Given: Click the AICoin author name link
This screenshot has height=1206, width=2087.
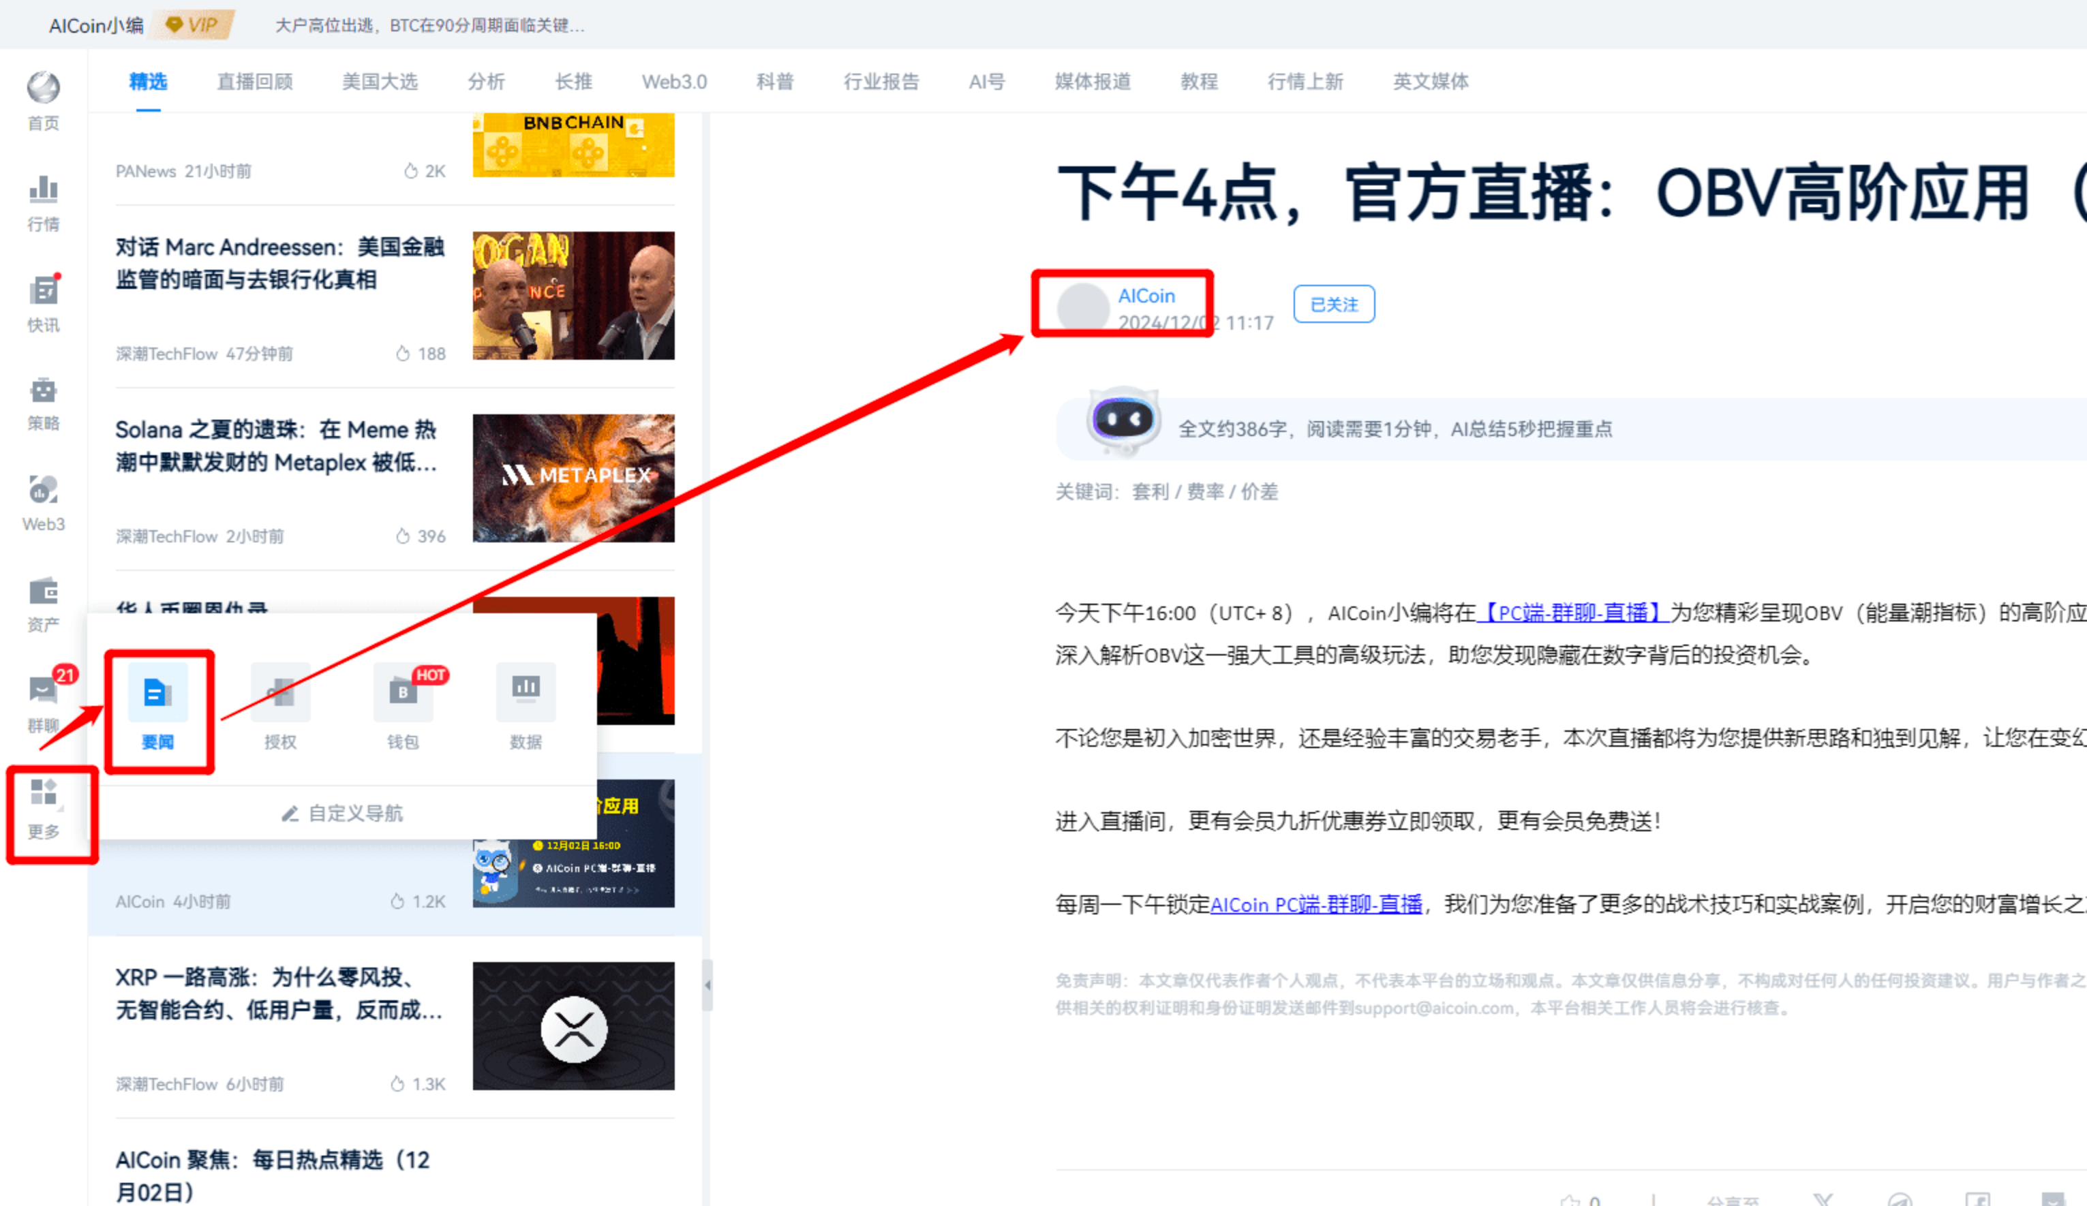Looking at the screenshot, I should (1147, 296).
